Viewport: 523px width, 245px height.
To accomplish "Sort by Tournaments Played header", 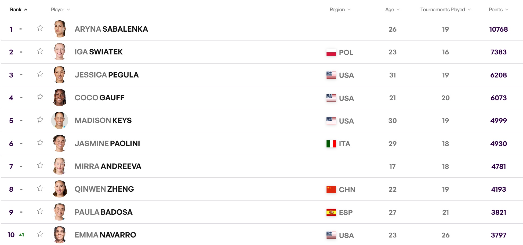I will click(446, 10).
